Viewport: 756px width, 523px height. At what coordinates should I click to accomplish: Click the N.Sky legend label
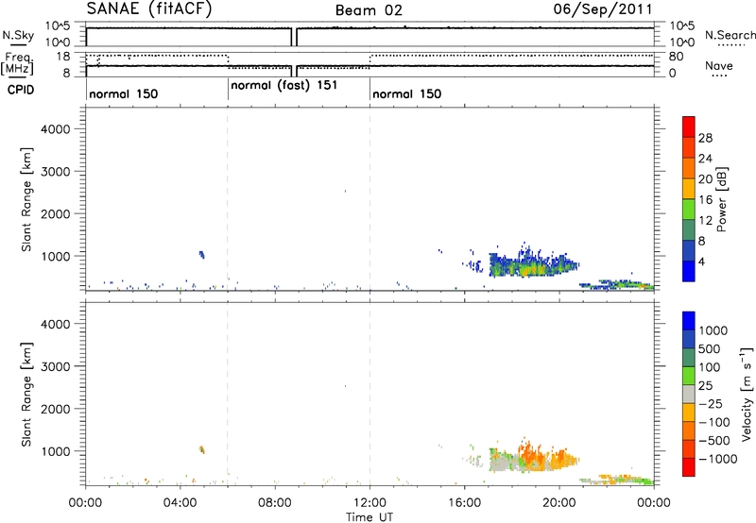point(18,35)
